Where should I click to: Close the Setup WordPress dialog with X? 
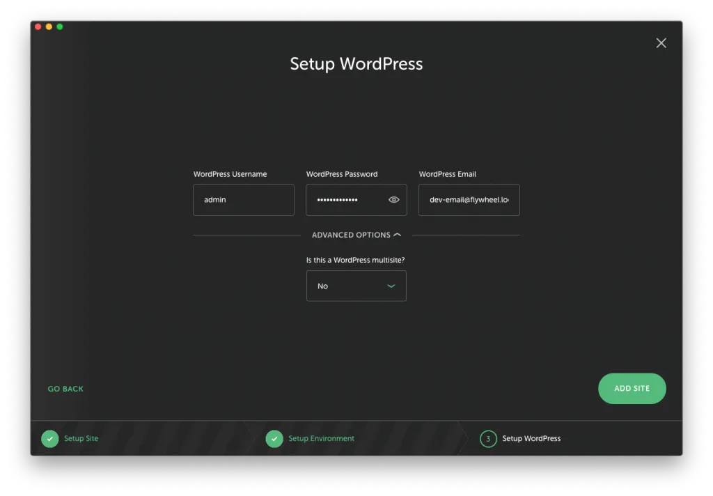(661, 42)
